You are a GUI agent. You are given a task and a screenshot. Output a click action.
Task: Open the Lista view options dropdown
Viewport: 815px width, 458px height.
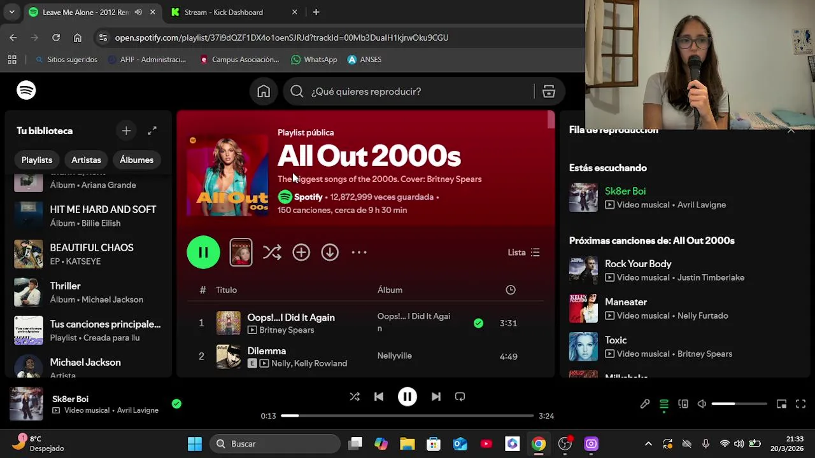click(x=523, y=253)
